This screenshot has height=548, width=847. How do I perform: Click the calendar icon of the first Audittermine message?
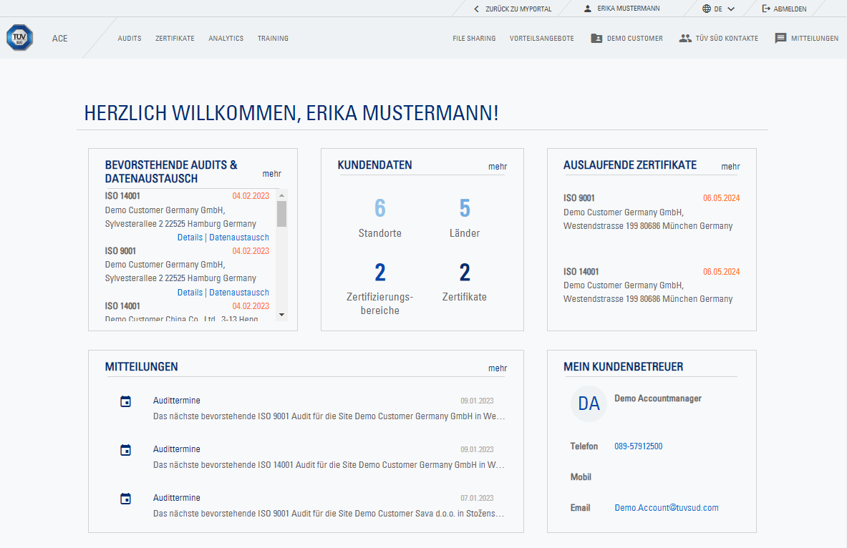pyautogui.click(x=125, y=401)
